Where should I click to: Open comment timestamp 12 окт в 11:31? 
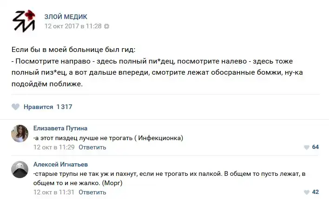point(54,192)
